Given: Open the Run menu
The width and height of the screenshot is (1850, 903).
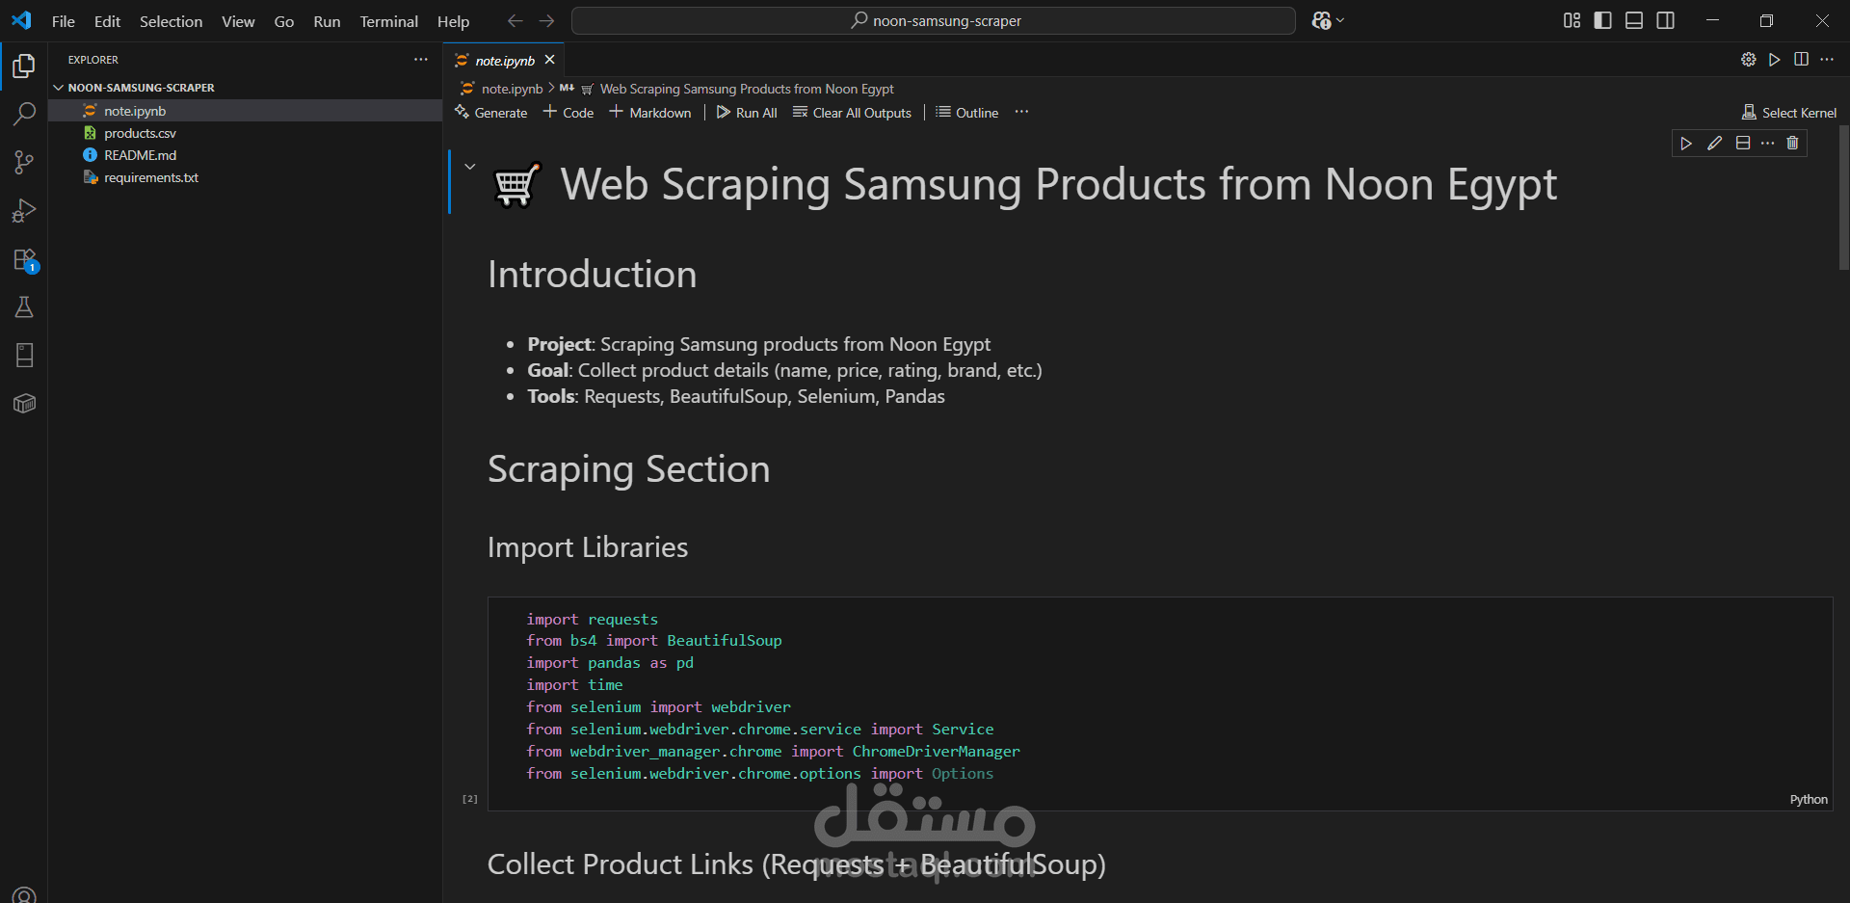Looking at the screenshot, I should click(x=327, y=21).
